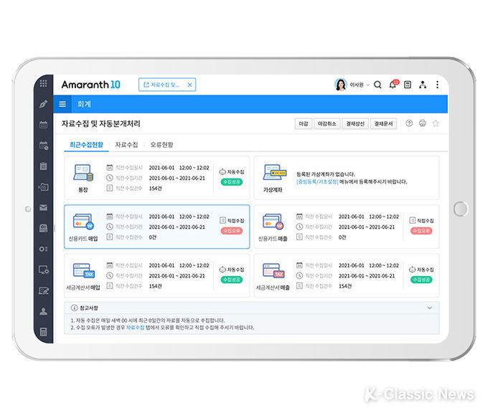Image resolution: width=488 pixels, height=418 pixels.
Task: Open the vertical three-dot menu
Action: pos(437,85)
